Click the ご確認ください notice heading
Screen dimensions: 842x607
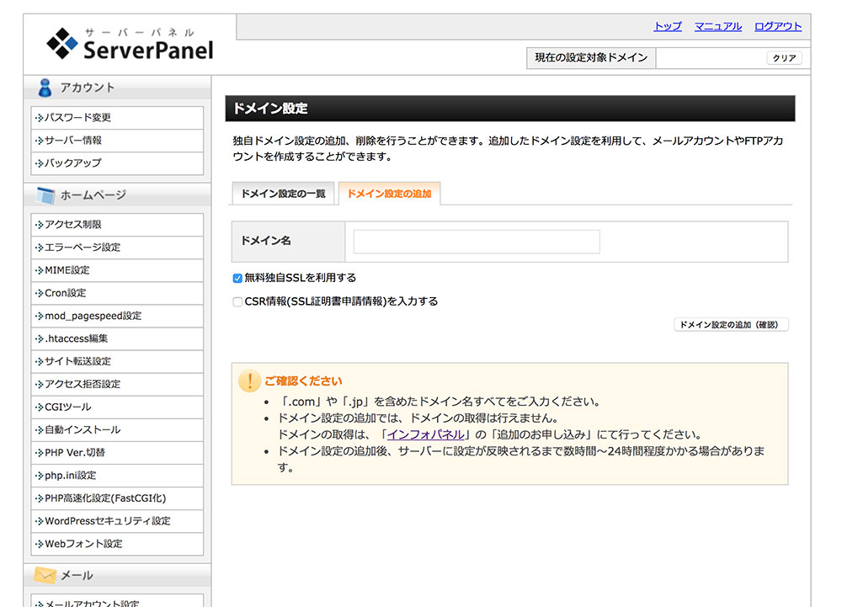tap(303, 381)
